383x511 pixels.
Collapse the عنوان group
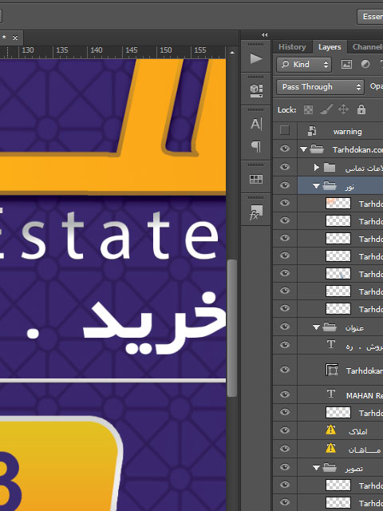(316, 327)
